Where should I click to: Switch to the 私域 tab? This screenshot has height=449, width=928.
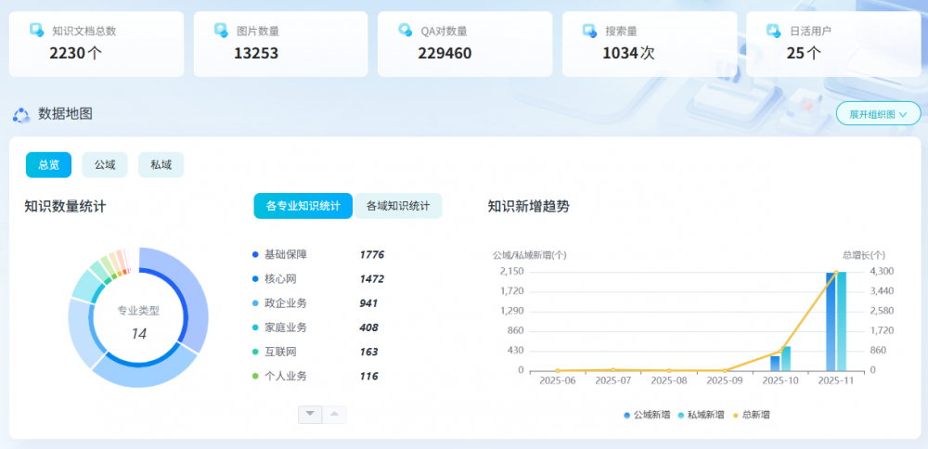coord(161,165)
